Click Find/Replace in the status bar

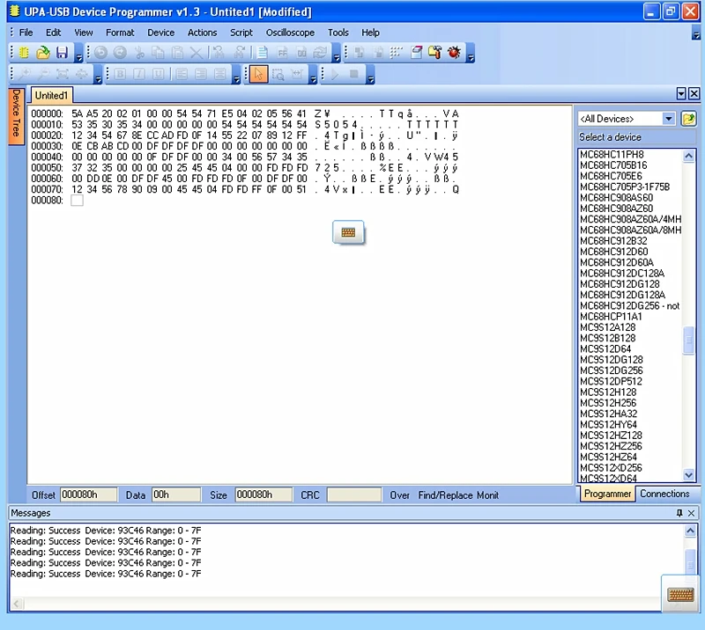click(446, 494)
